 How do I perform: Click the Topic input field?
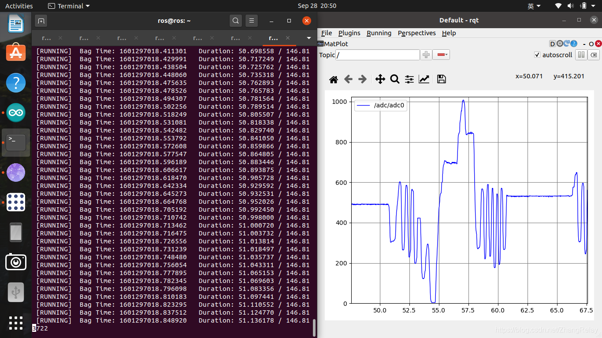pos(378,55)
